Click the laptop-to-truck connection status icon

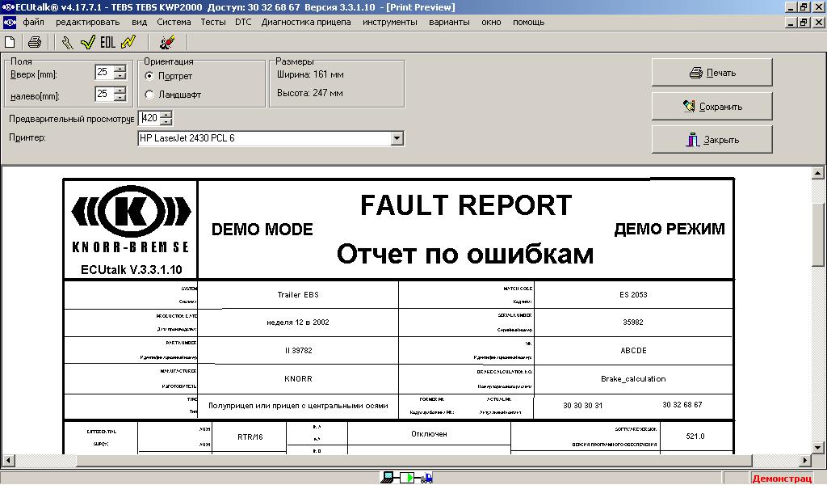(x=407, y=478)
